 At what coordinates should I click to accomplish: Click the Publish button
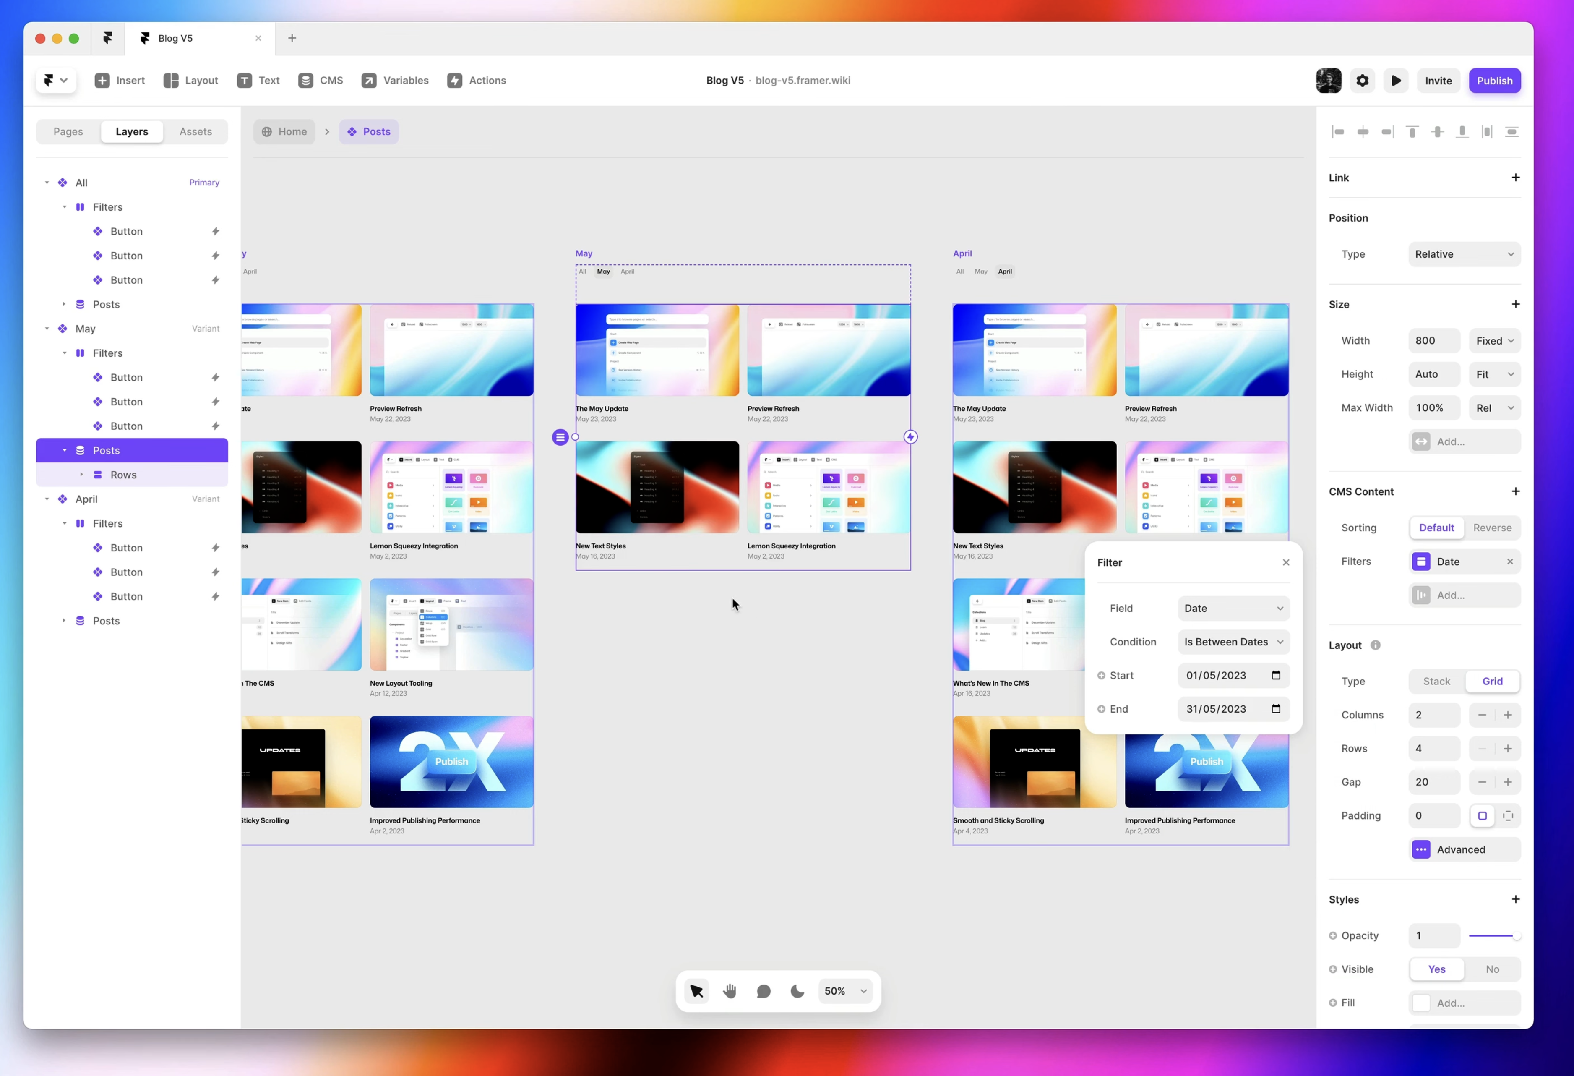(1494, 81)
